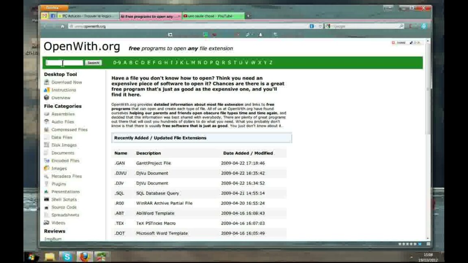Select letter Q in the alphabet bar
The height and width of the screenshot is (263, 468).
click(217, 63)
